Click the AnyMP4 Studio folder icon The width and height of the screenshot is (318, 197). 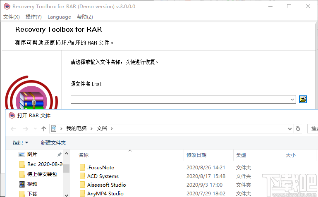tap(82, 194)
